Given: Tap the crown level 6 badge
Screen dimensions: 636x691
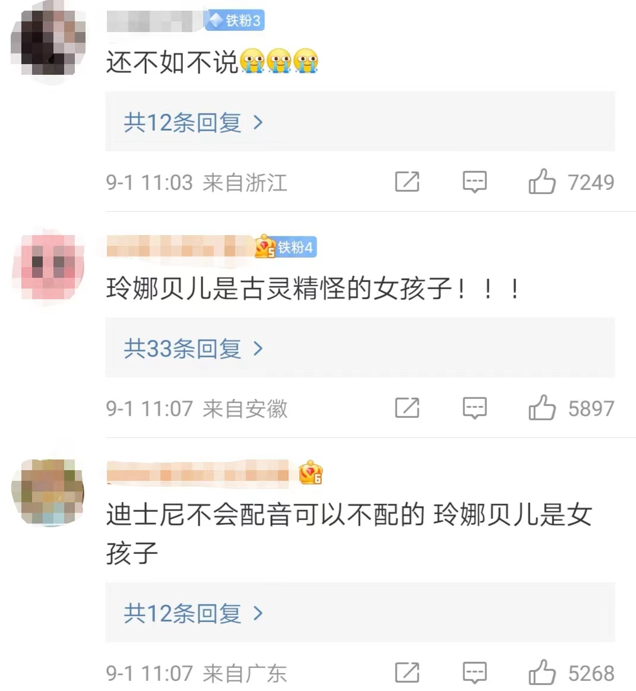Looking at the screenshot, I should [311, 473].
